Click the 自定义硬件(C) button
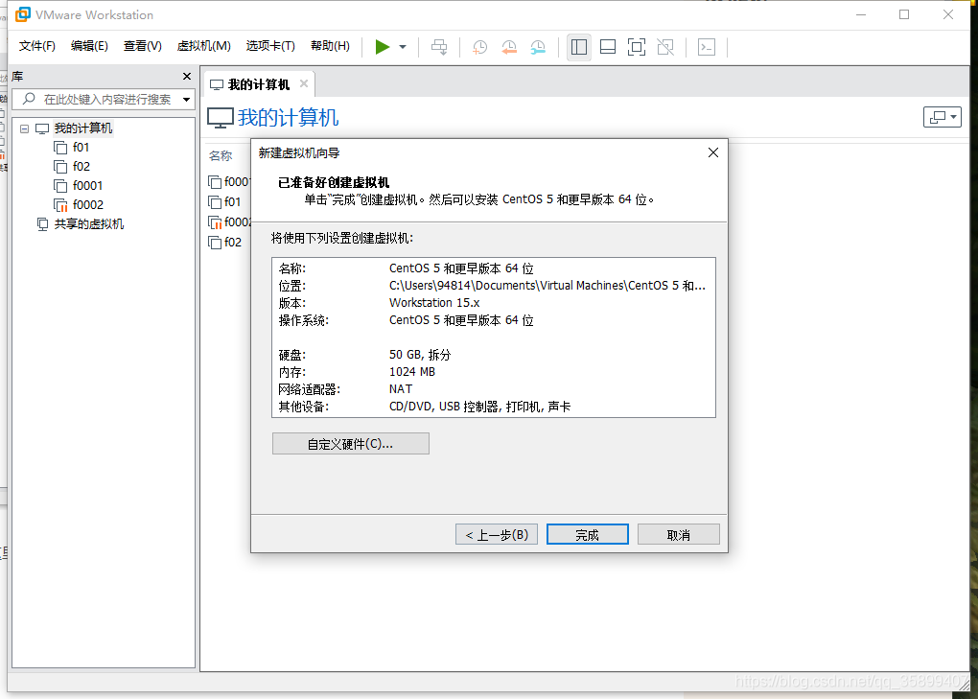978x699 pixels. point(350,443)
